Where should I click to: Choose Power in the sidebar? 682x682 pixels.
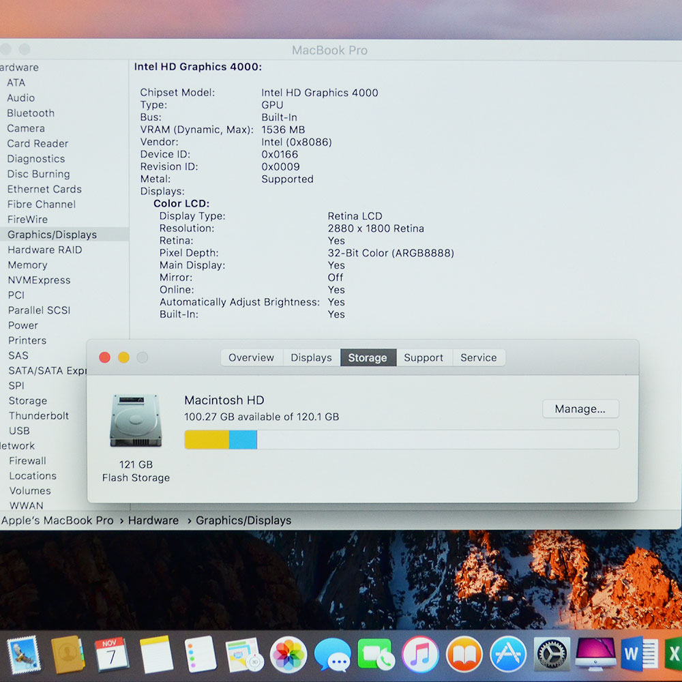[23, 325]
